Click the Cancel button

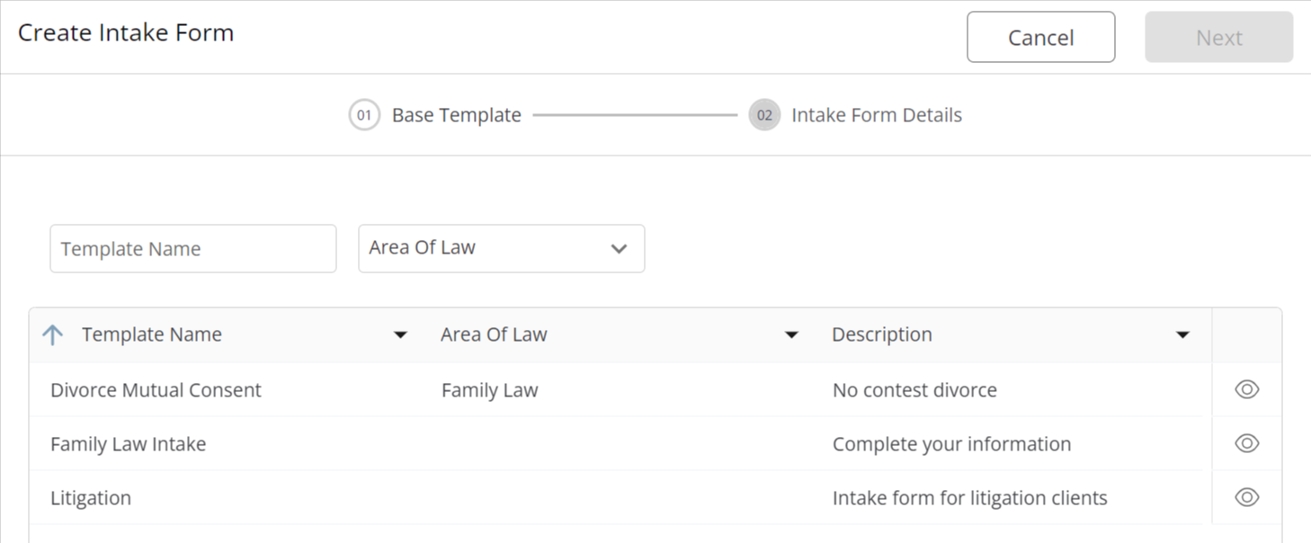coord(1040,37)
